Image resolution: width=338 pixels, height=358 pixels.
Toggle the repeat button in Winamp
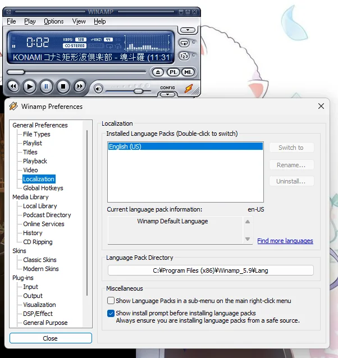(184, 43)
